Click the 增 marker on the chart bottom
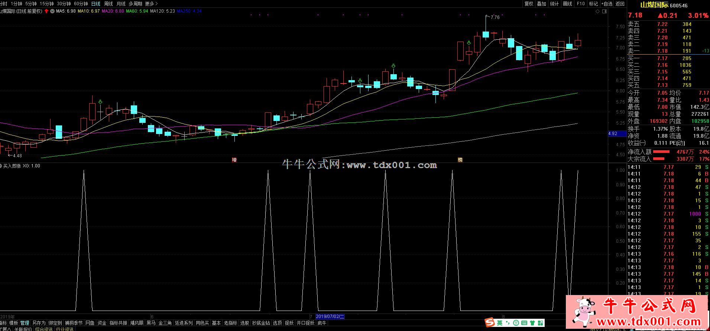Screen dimensions: 710x331 [x=234, y=160]
